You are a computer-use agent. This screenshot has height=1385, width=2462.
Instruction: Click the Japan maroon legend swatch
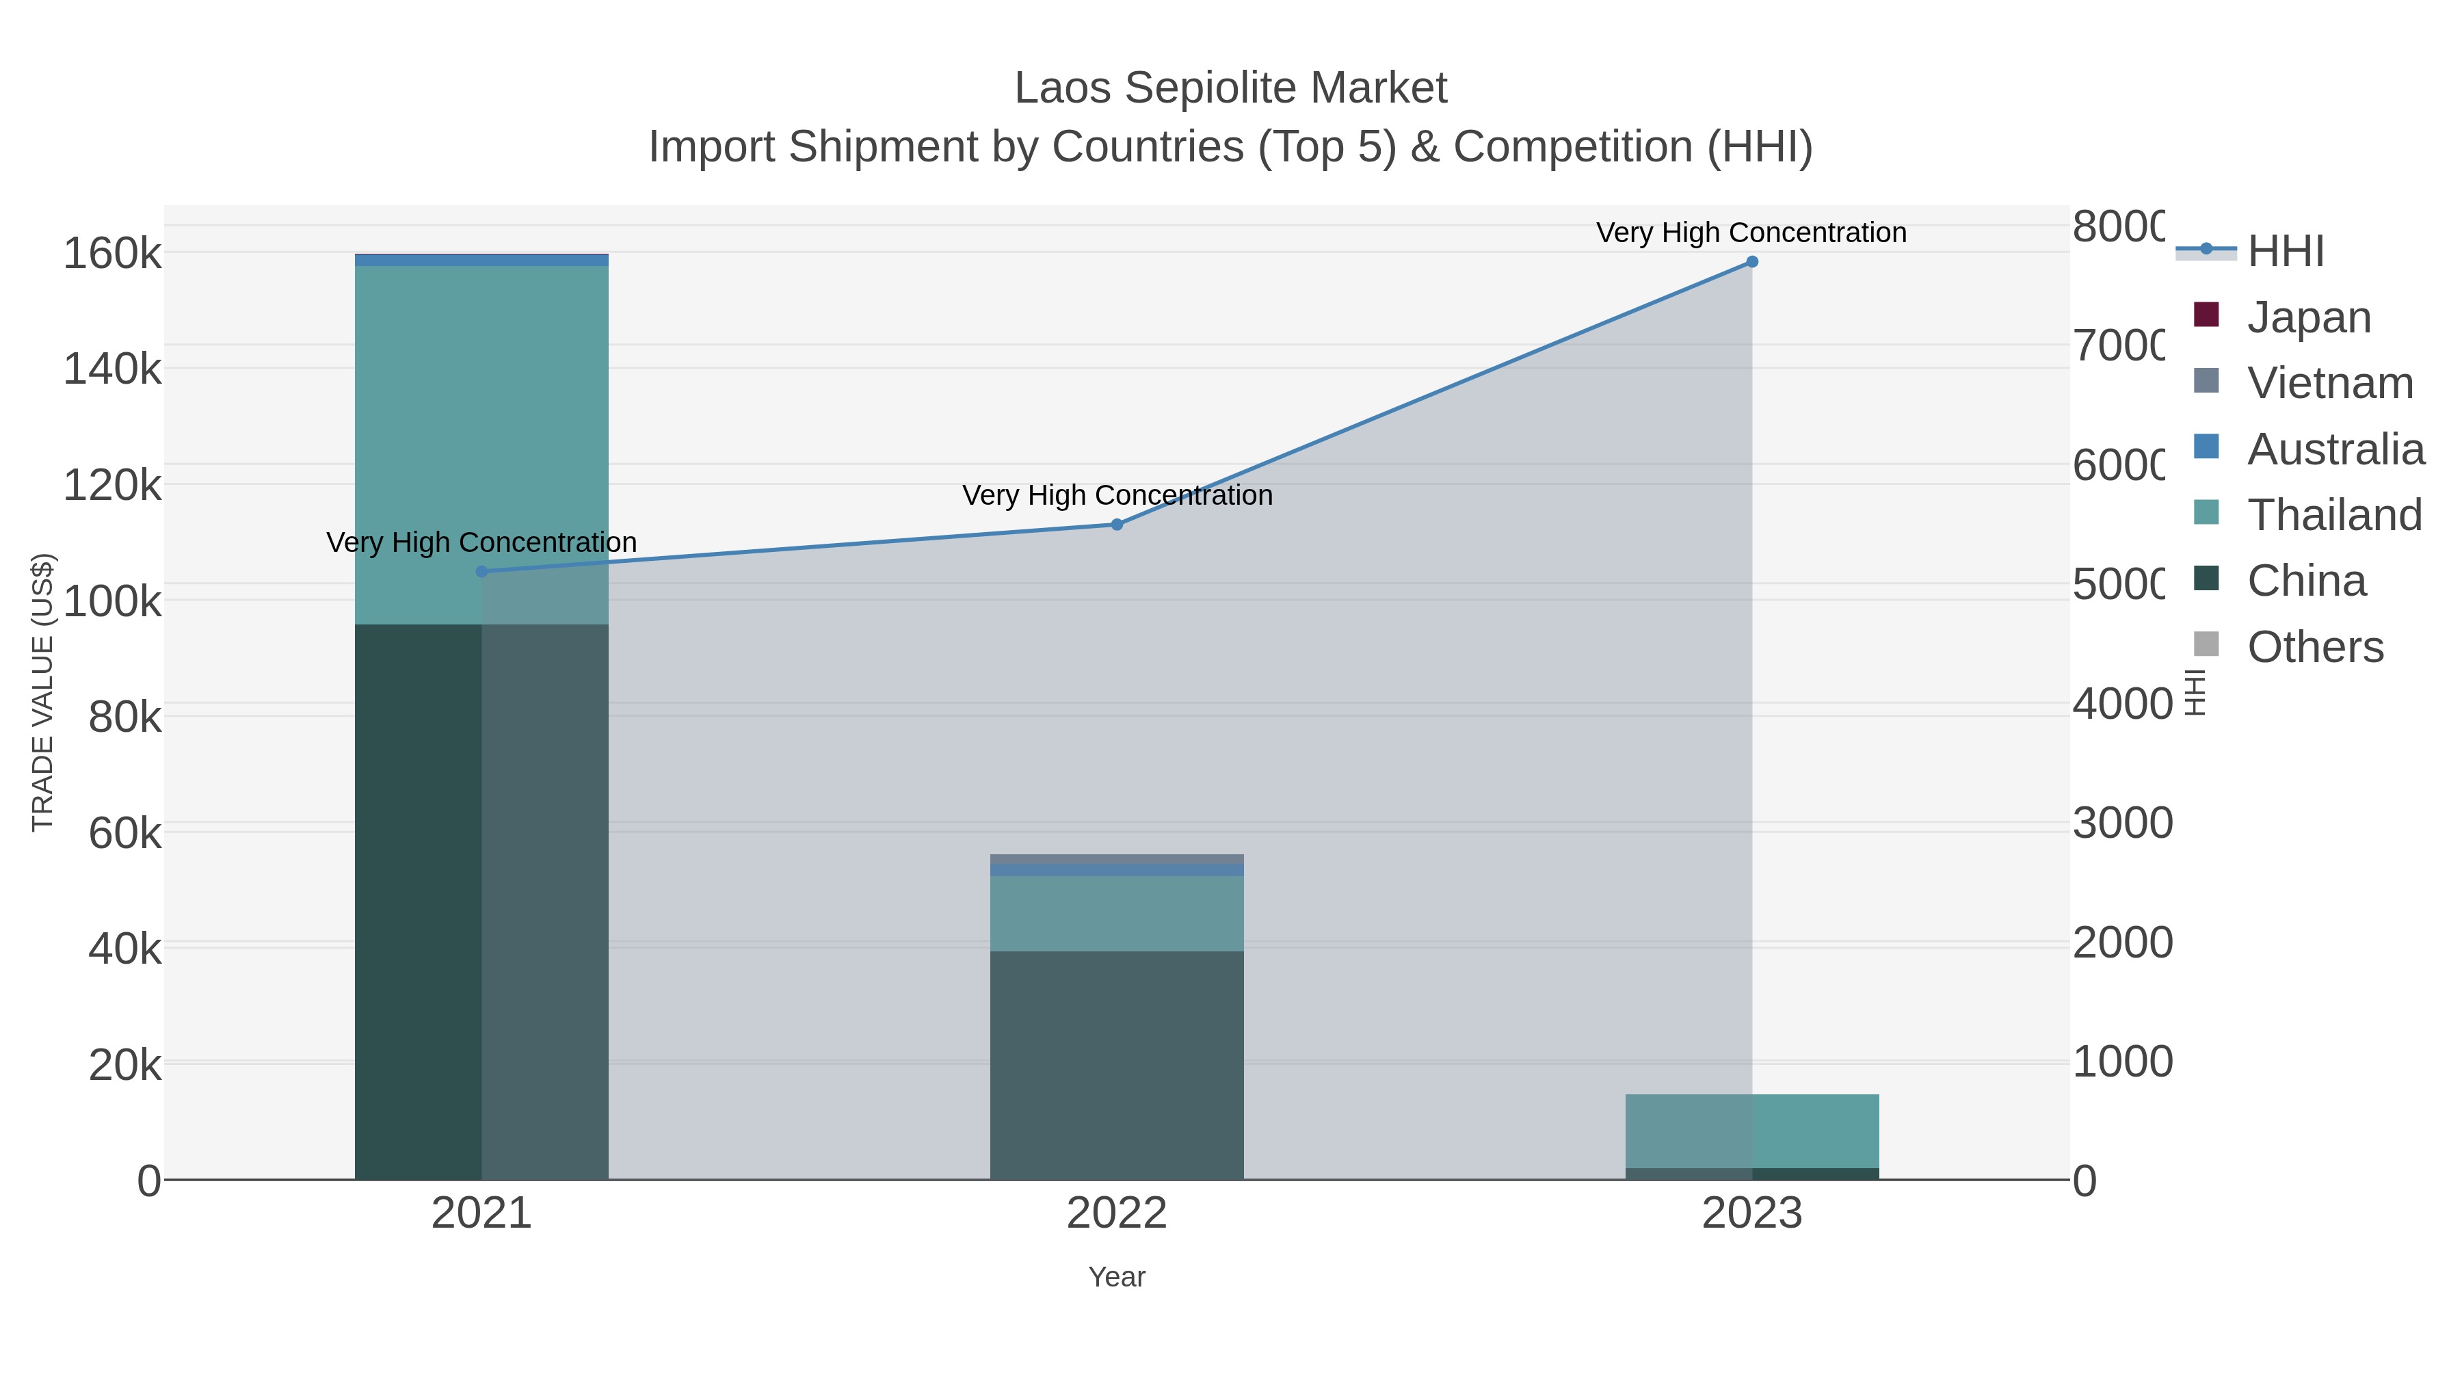2206,315
